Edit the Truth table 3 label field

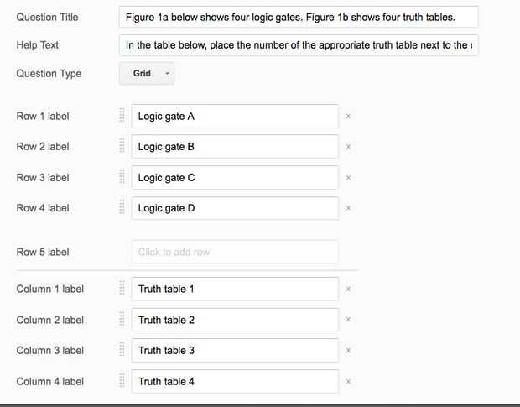tap(235, 351)
